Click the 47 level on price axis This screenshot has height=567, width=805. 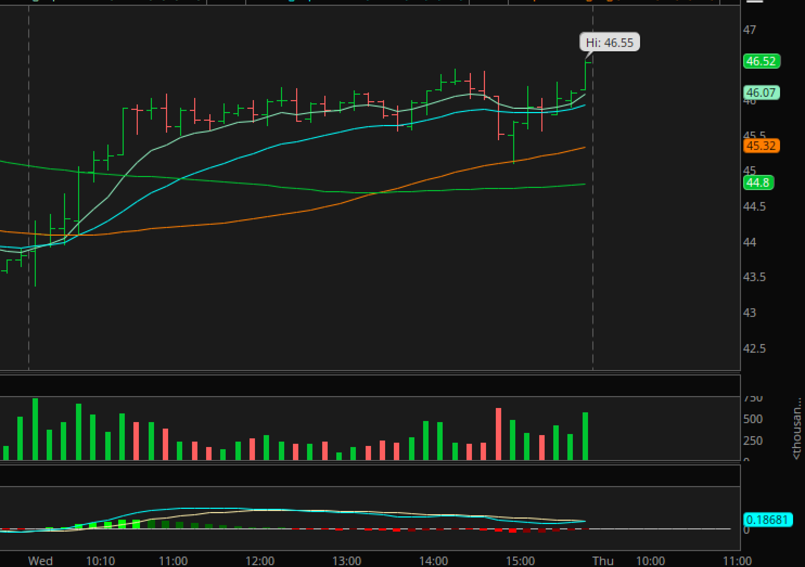[x=749, y=30]
